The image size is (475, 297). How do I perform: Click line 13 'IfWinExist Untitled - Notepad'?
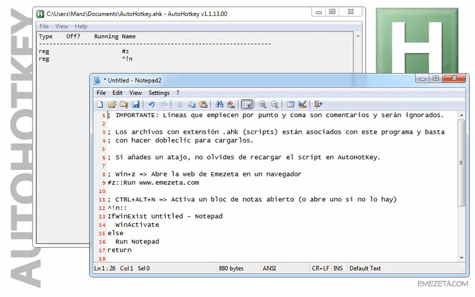tap(165, 216)
